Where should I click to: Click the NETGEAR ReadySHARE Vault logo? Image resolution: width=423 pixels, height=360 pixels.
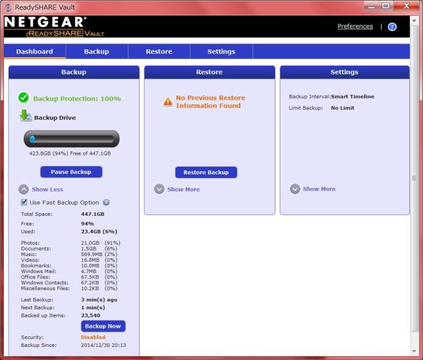pyautogui.click(x=54, y=26)
